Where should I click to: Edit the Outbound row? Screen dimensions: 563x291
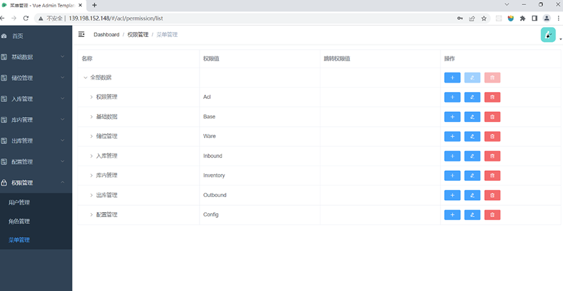coord(472,195)
